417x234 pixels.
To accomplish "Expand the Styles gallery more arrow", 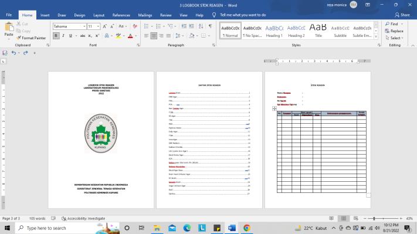I will (376, 37).
